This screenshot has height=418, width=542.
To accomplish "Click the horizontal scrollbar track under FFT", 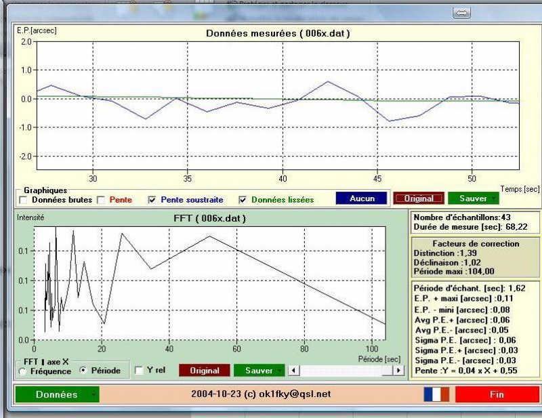I will (346, 371).
